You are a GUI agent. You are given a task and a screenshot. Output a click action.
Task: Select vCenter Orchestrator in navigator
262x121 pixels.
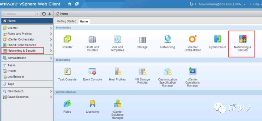[x=27, y=39]
